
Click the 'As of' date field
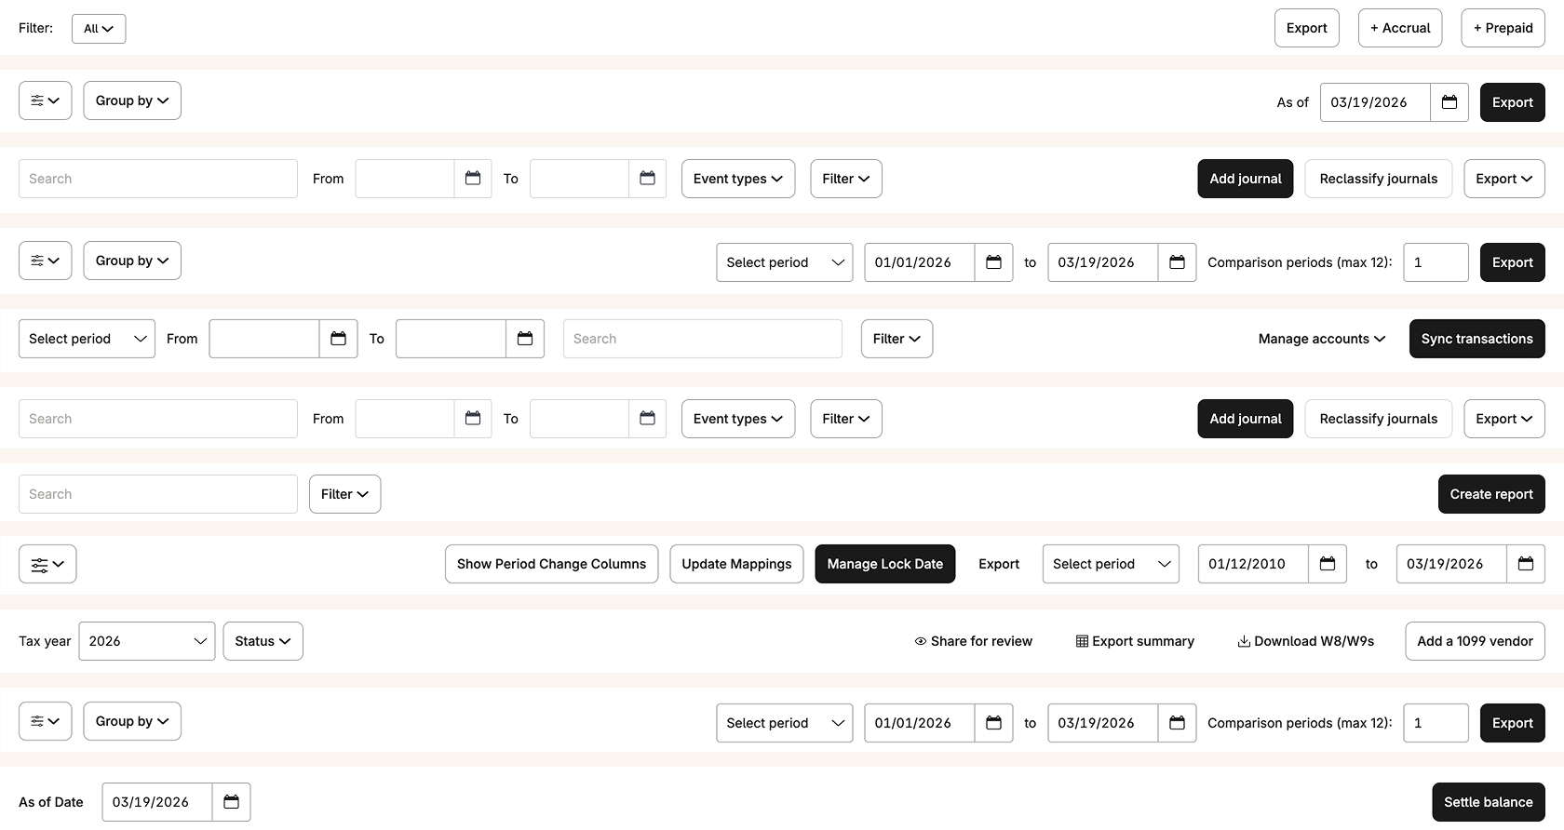[1374, 102]
